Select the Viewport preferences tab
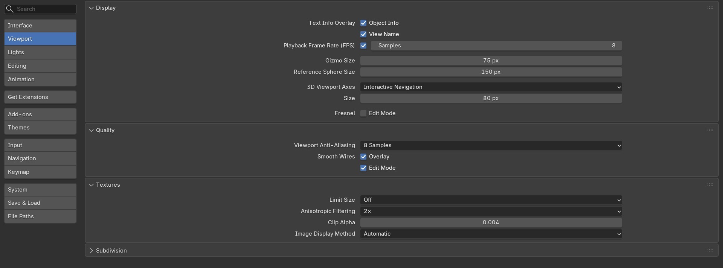This screenshot has height=268, width=723. [40, 39]
